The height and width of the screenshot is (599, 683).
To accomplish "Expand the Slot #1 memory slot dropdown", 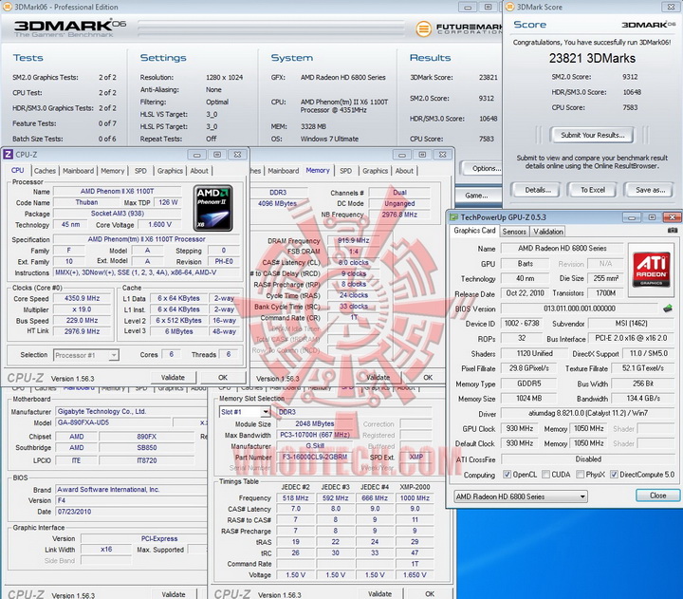I will coord(245,412).
